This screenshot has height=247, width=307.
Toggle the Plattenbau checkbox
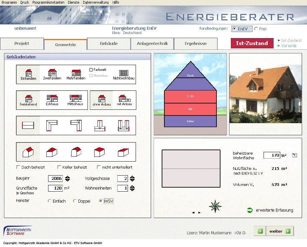(91, 75)
